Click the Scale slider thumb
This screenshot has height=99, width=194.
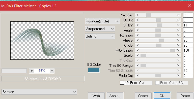[x=143, y=55]
